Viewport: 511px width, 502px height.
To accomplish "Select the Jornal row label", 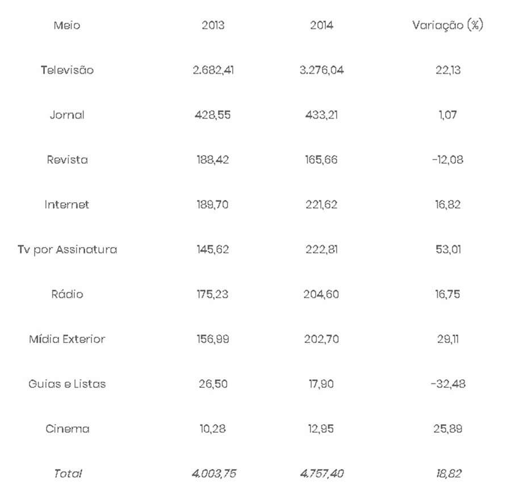I will 67,115.
